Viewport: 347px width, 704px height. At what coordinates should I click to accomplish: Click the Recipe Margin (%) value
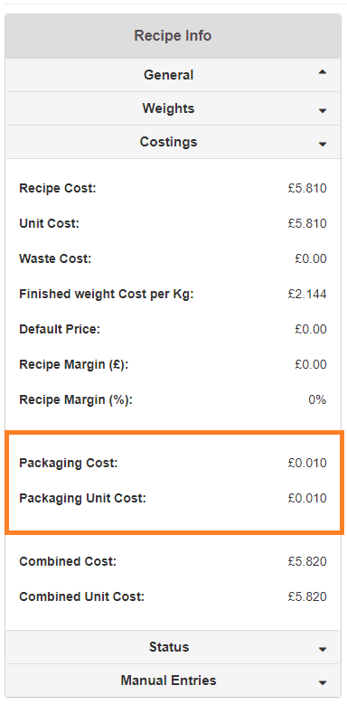click(317, 399)
